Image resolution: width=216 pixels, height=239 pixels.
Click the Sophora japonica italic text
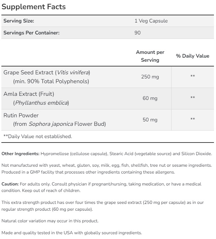(51, 124)
